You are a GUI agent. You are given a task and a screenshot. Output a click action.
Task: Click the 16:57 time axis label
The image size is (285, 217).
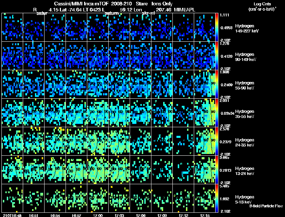pos(76,216)
